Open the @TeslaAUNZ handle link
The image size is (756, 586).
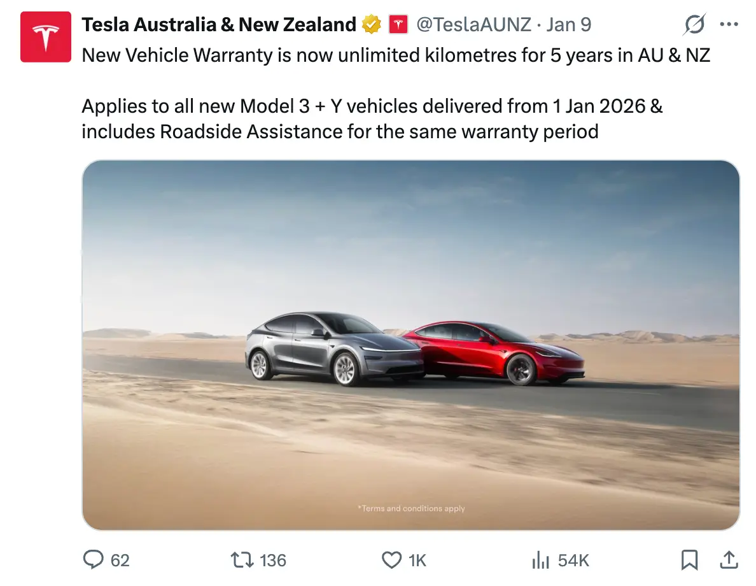click(473, 25)
